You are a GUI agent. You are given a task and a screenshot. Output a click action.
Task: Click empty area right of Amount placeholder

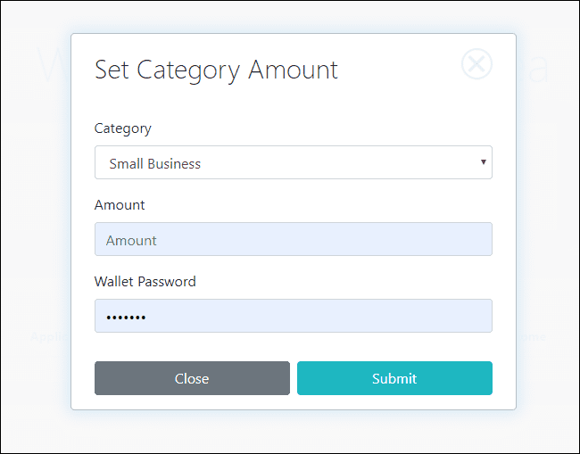[x=324, y=239]
